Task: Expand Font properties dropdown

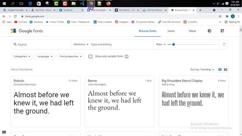Action: [71, 56]
